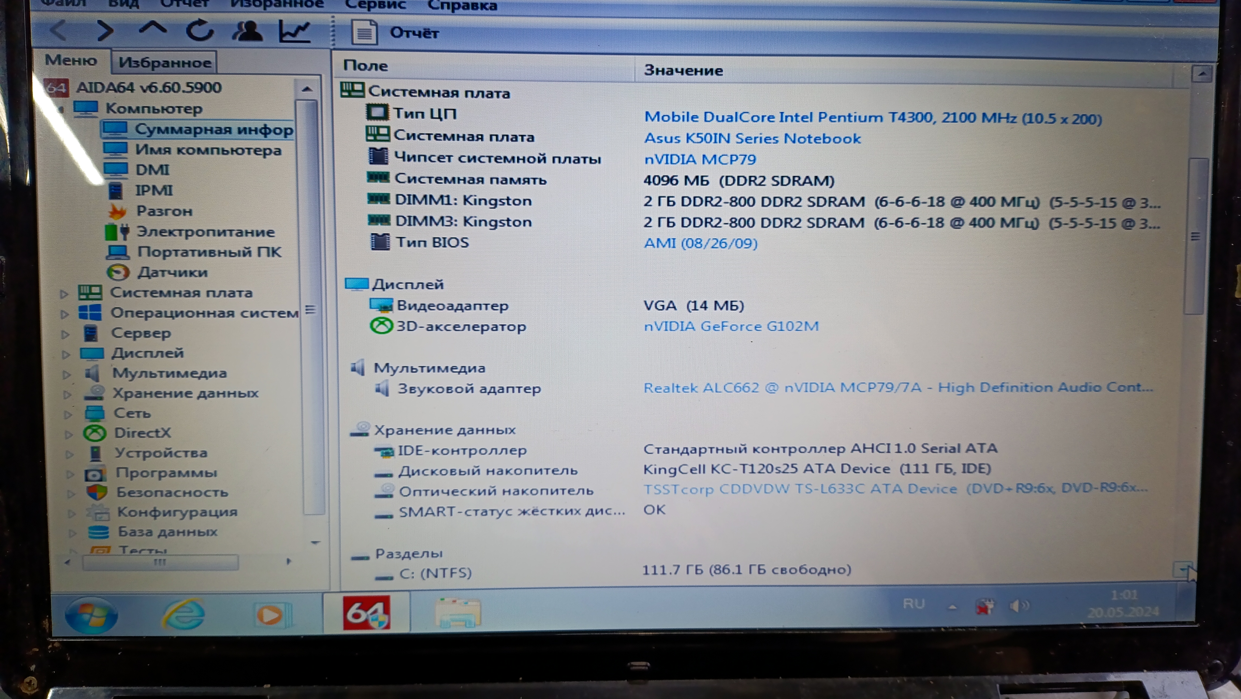Image resolution: width=1241 pixels, height=699 pixels.
Task: Open nVIDIA GeForce G102M link
Action: pos(731,326)
